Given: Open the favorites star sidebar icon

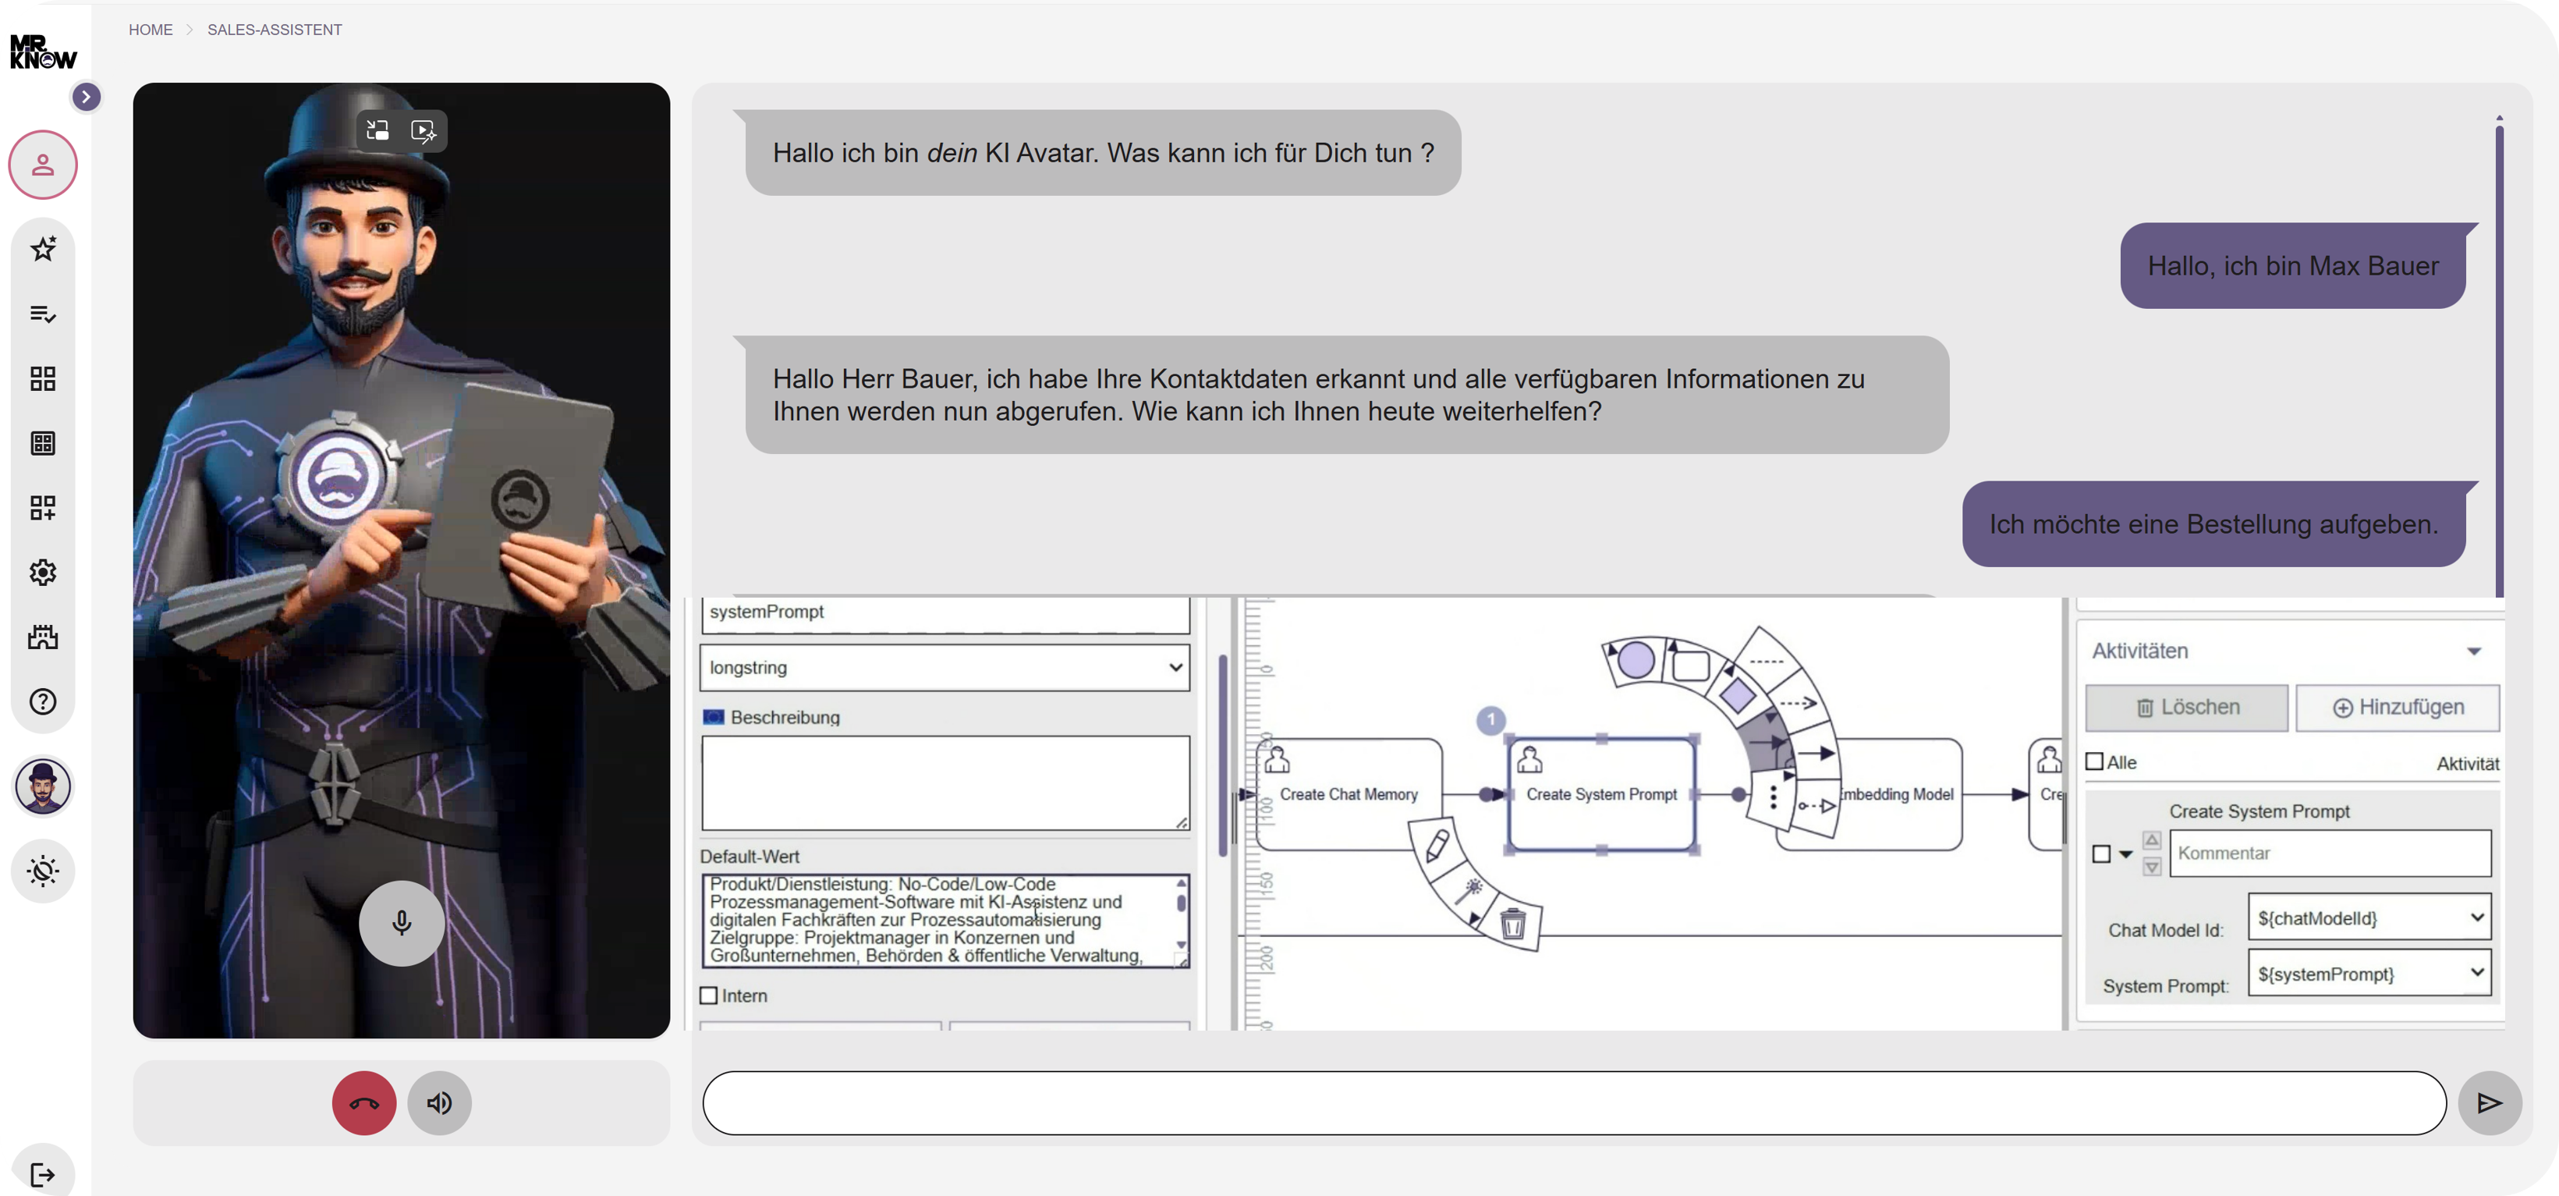Looking at the screenshot, I should [x=43, y=248].
